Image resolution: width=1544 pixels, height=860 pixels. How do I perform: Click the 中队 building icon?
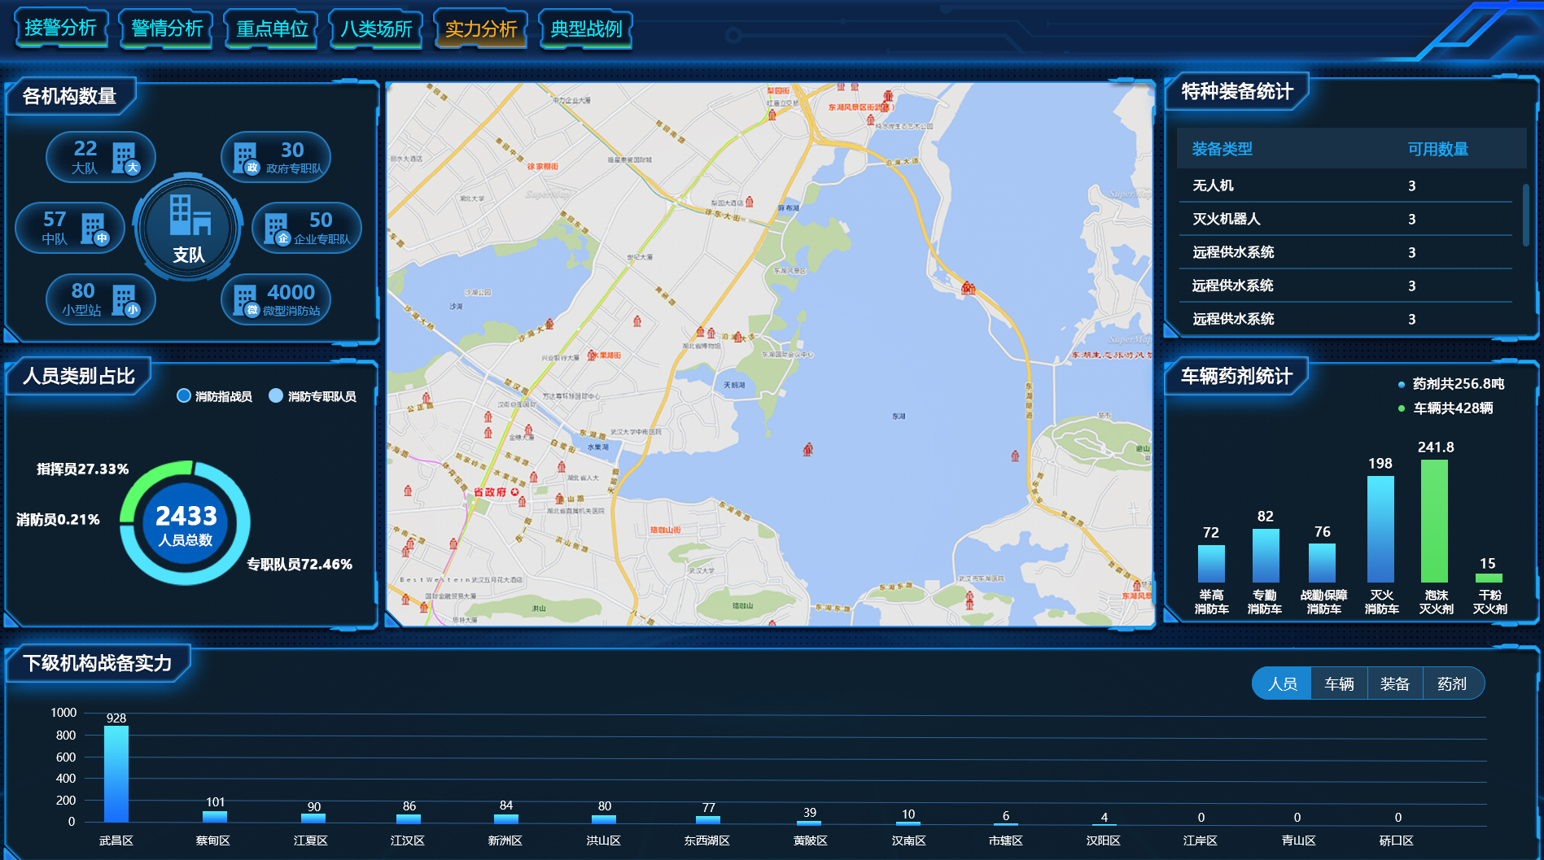[94, 229]
